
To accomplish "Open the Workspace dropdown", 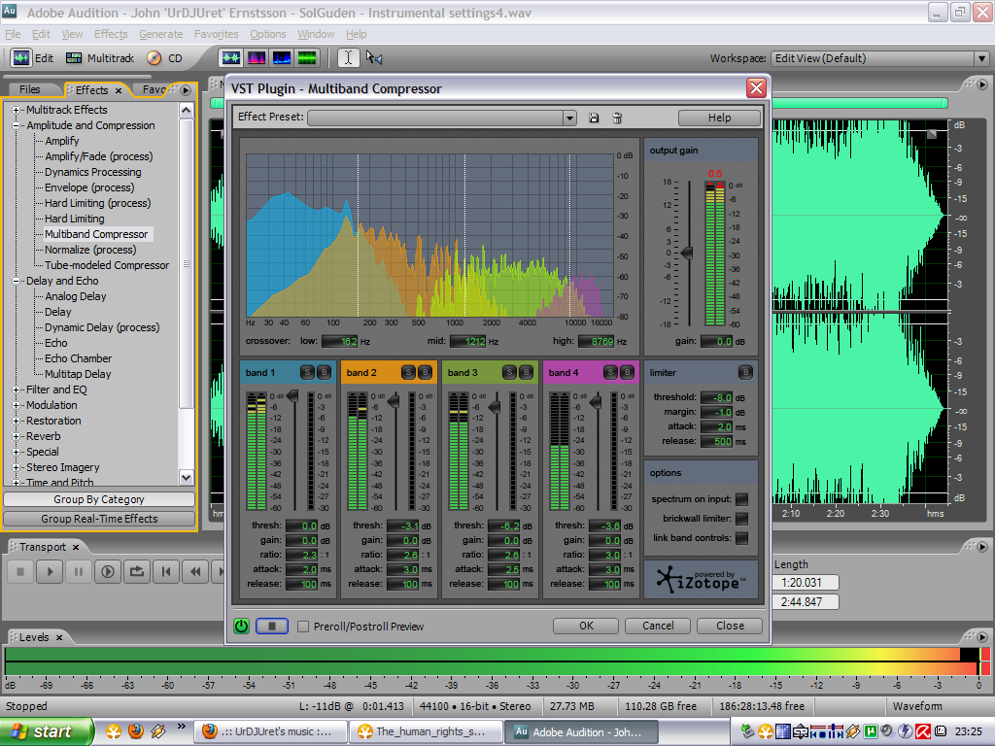I will click(x=980, y=58).
